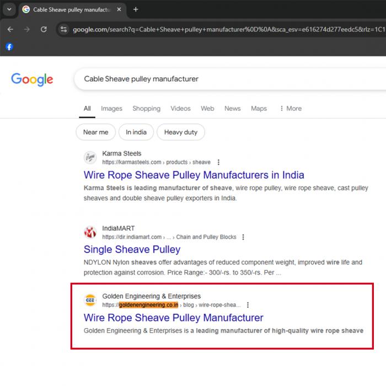The width and height of the screenshot is (386, 386).
Task: Switch to the Maps tab
Action: click(x=259, y=109)
